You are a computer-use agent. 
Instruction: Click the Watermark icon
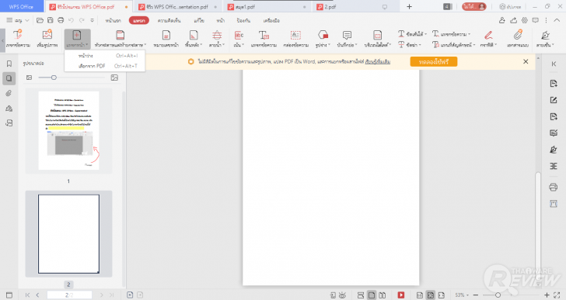pos(217,35)
